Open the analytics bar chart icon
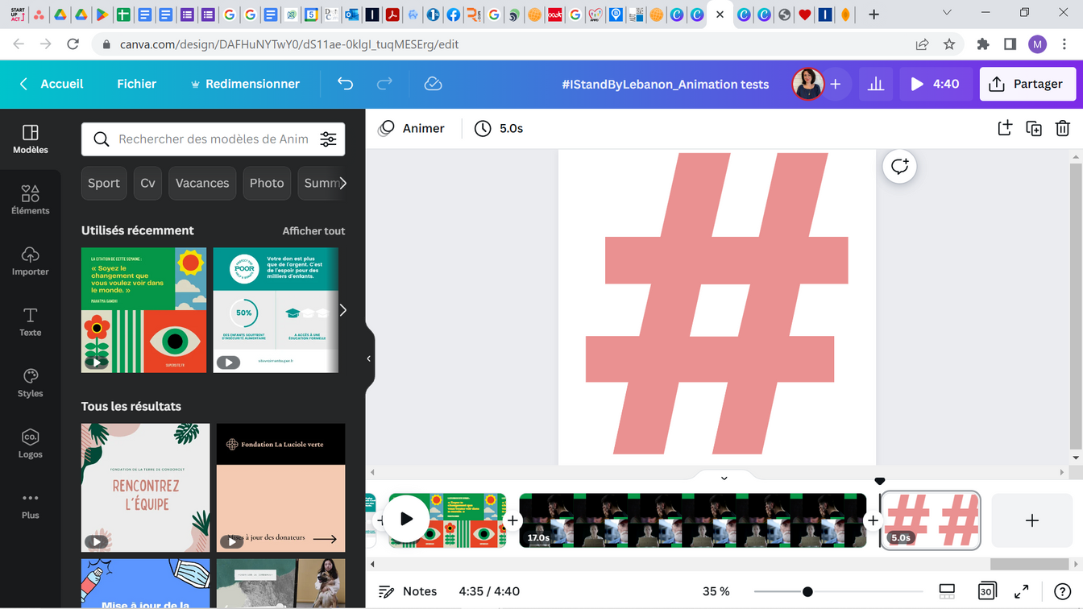Screen dimensions: 1083x609 point(876,84)
